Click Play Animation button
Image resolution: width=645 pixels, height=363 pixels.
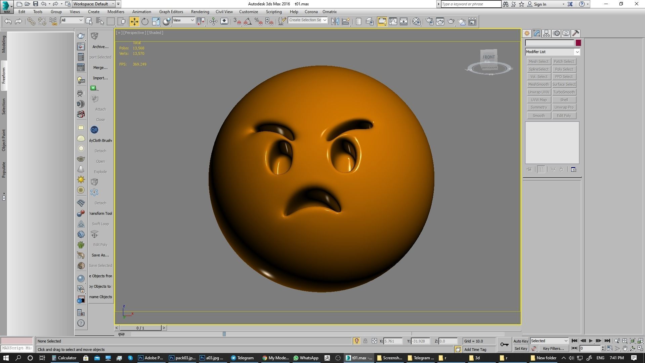click(591, 341)
